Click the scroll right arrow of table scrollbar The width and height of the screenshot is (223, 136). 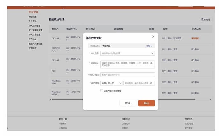(x=211, y=100)
